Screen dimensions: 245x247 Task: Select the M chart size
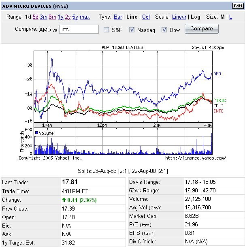pyautogui.click(x=222, y=17)
